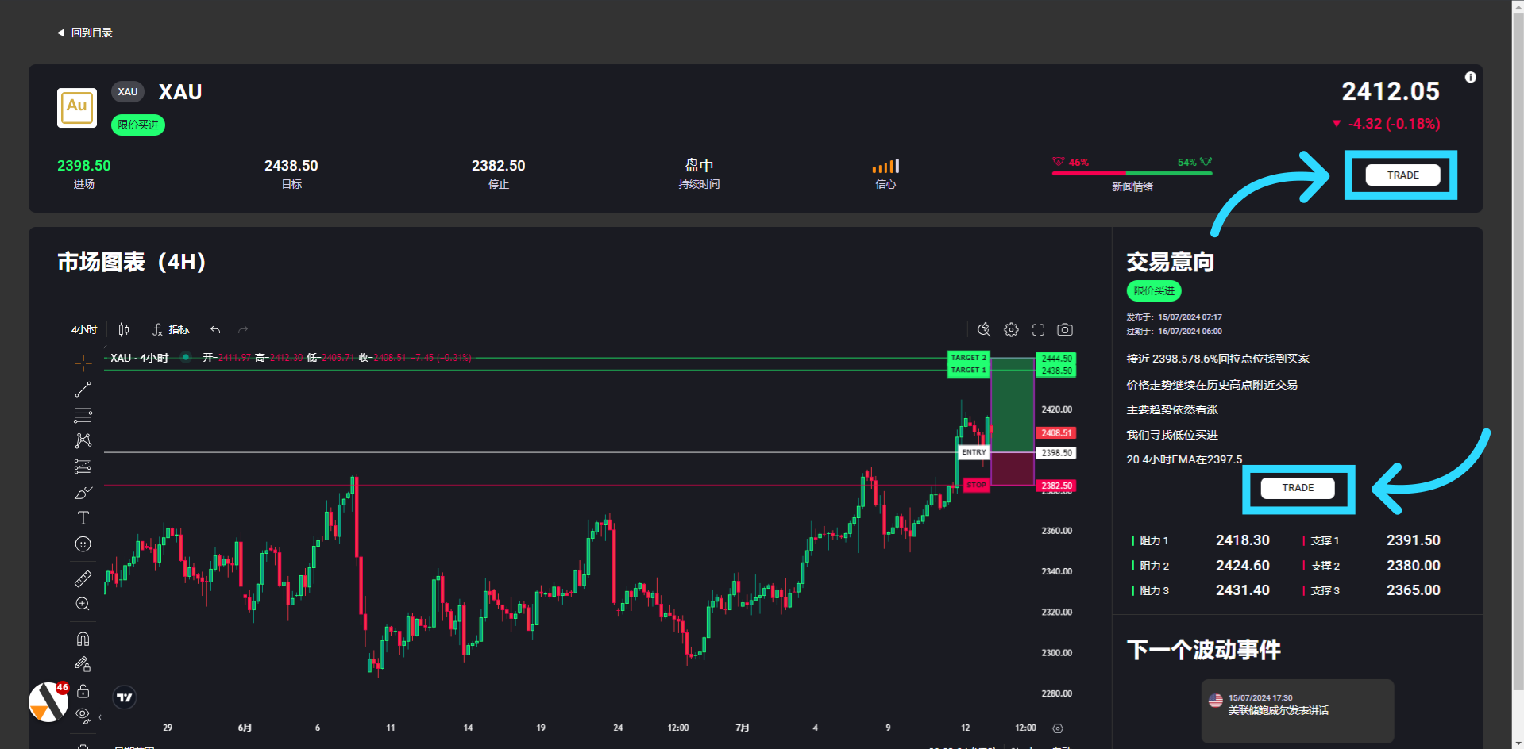Open the upcoming Powell speech event card
The width and height of the screenshot is (1524, 749).
click(x=1297, y=709)
